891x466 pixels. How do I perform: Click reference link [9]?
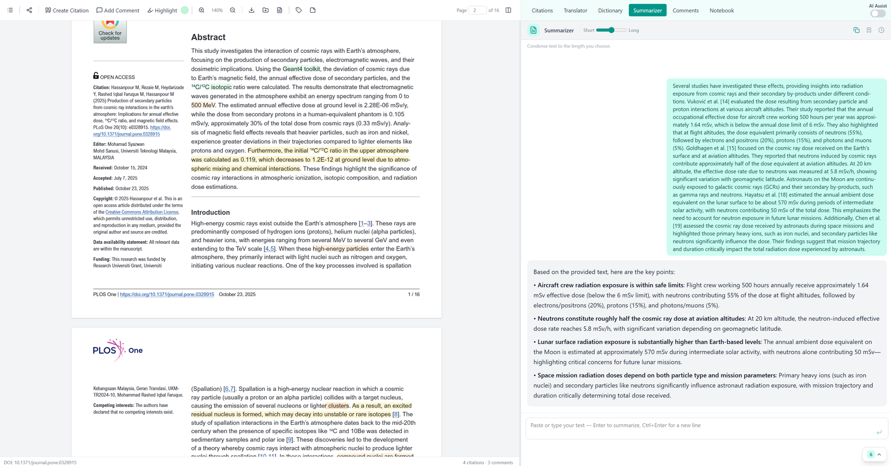click(289, 440)
